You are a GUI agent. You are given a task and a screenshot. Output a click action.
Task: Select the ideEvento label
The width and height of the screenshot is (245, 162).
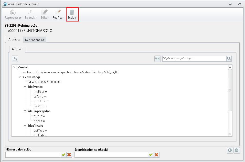(x=35, y=87)
